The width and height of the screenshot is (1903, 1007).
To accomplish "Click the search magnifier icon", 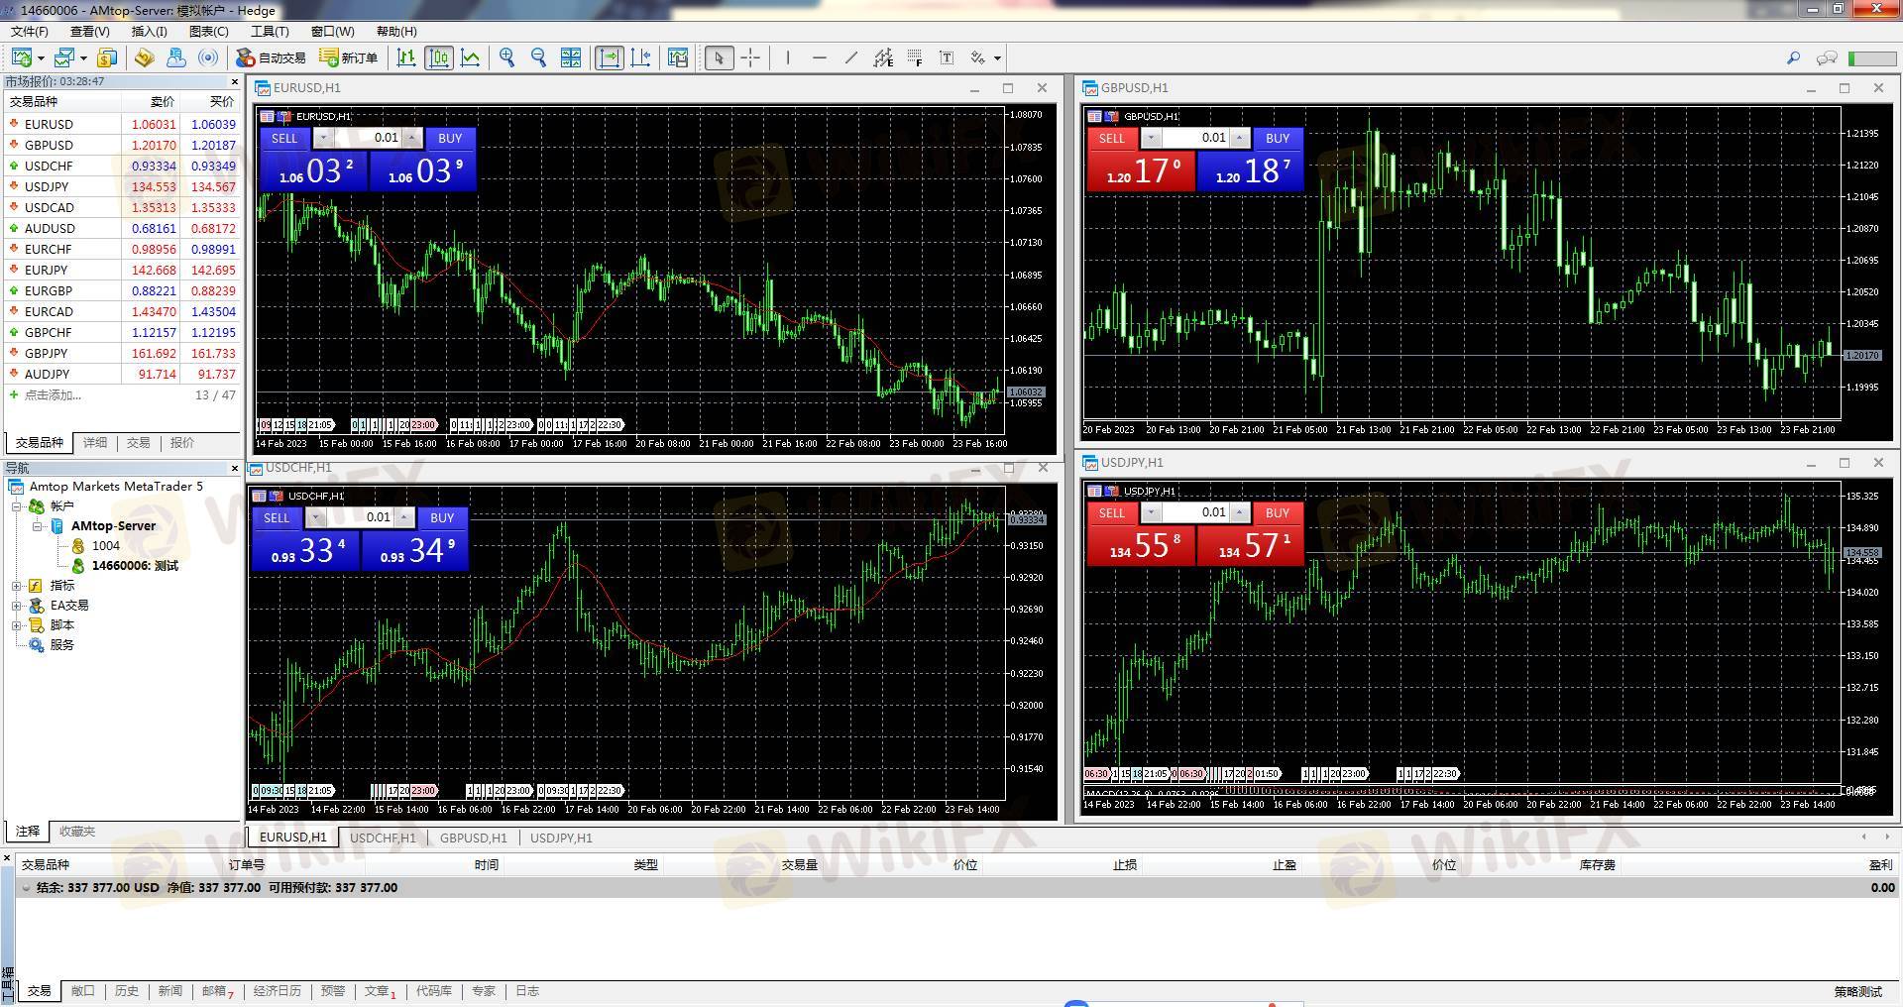I will point(1793,57).
